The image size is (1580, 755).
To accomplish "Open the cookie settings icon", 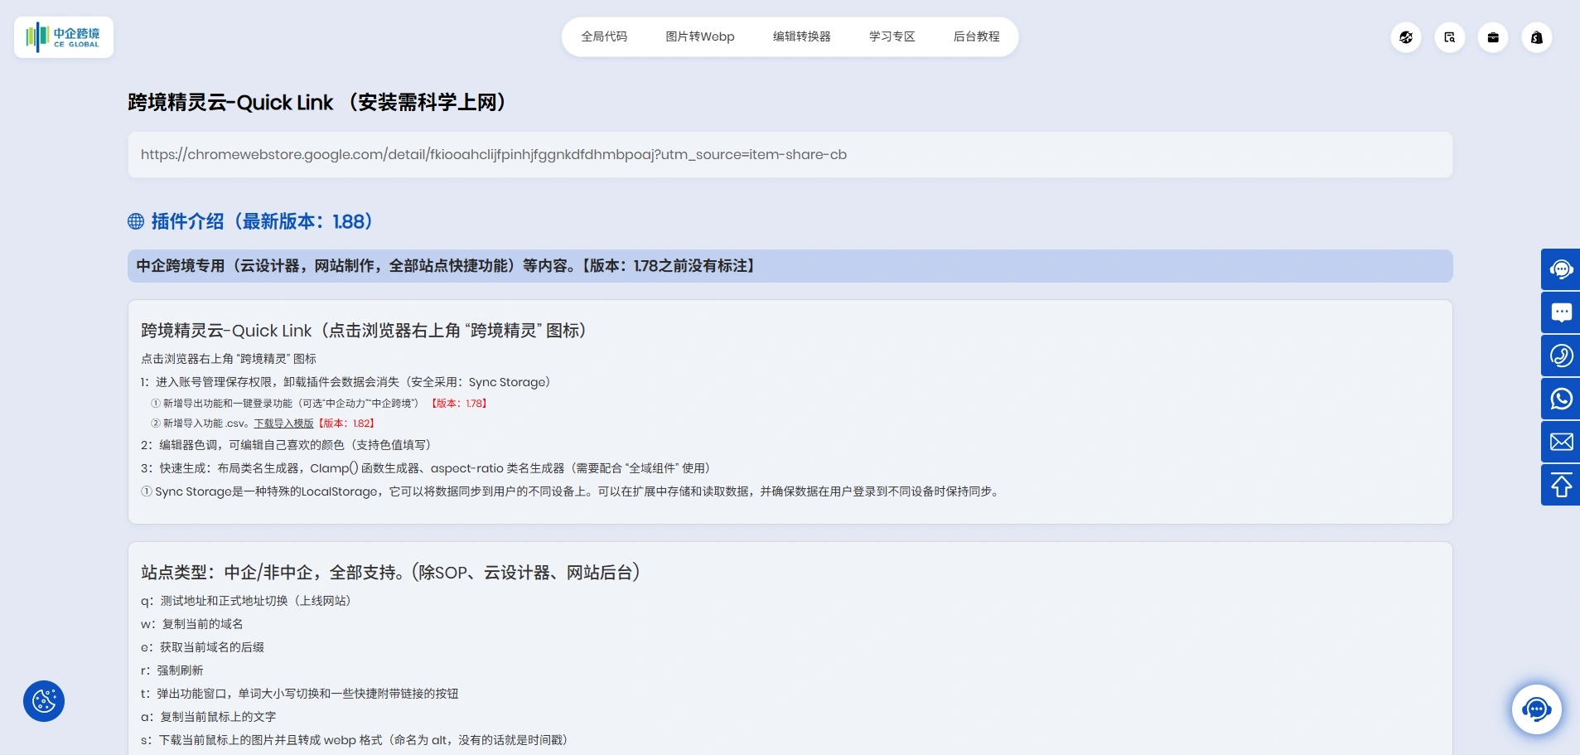I will pos(44,701).
